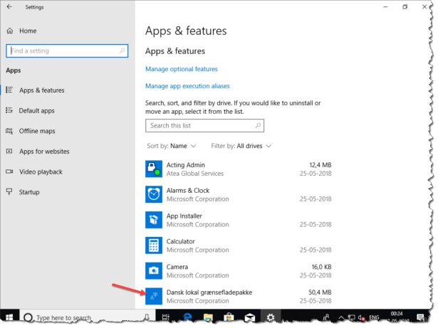Click the 50,4 MB size value

click(x=320, y=292)
